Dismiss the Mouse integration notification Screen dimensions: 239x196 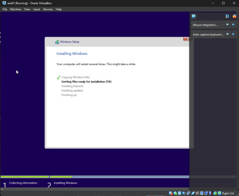pyautogui.click(x=233, y=24)
